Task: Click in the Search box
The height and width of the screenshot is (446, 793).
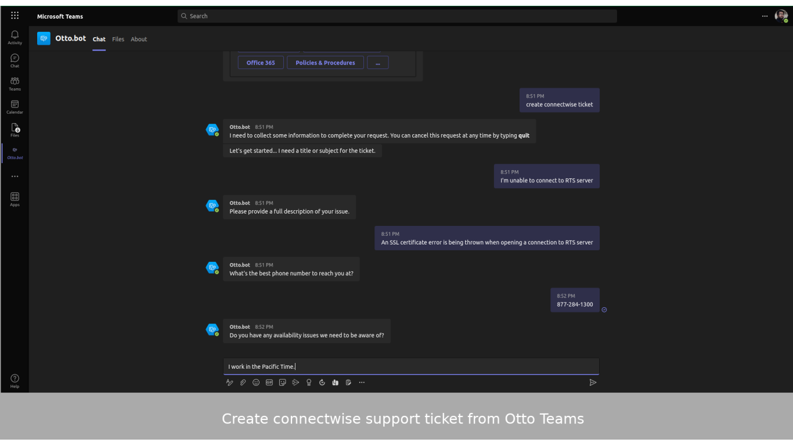Action: click(x=397, y=16)
